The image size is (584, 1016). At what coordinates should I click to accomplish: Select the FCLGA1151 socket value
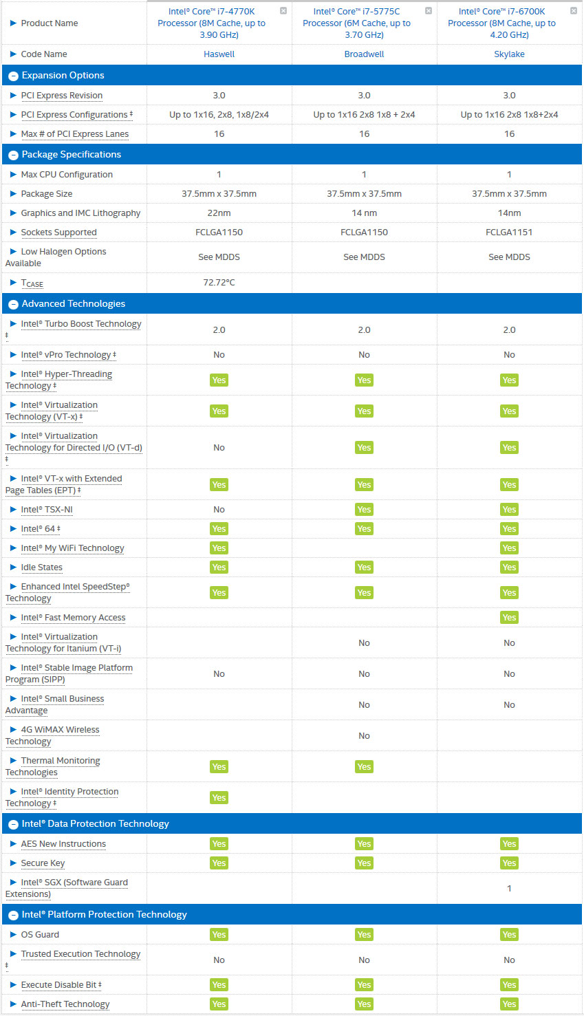[510, 233]
